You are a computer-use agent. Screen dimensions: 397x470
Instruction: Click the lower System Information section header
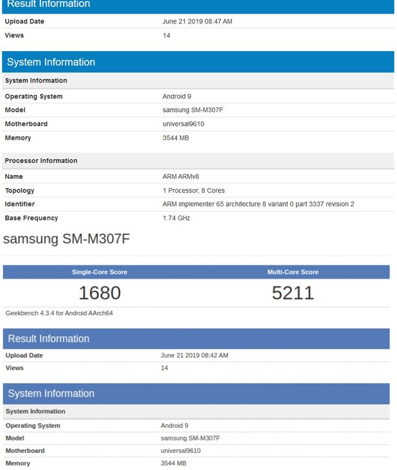[x=51, y=393]
